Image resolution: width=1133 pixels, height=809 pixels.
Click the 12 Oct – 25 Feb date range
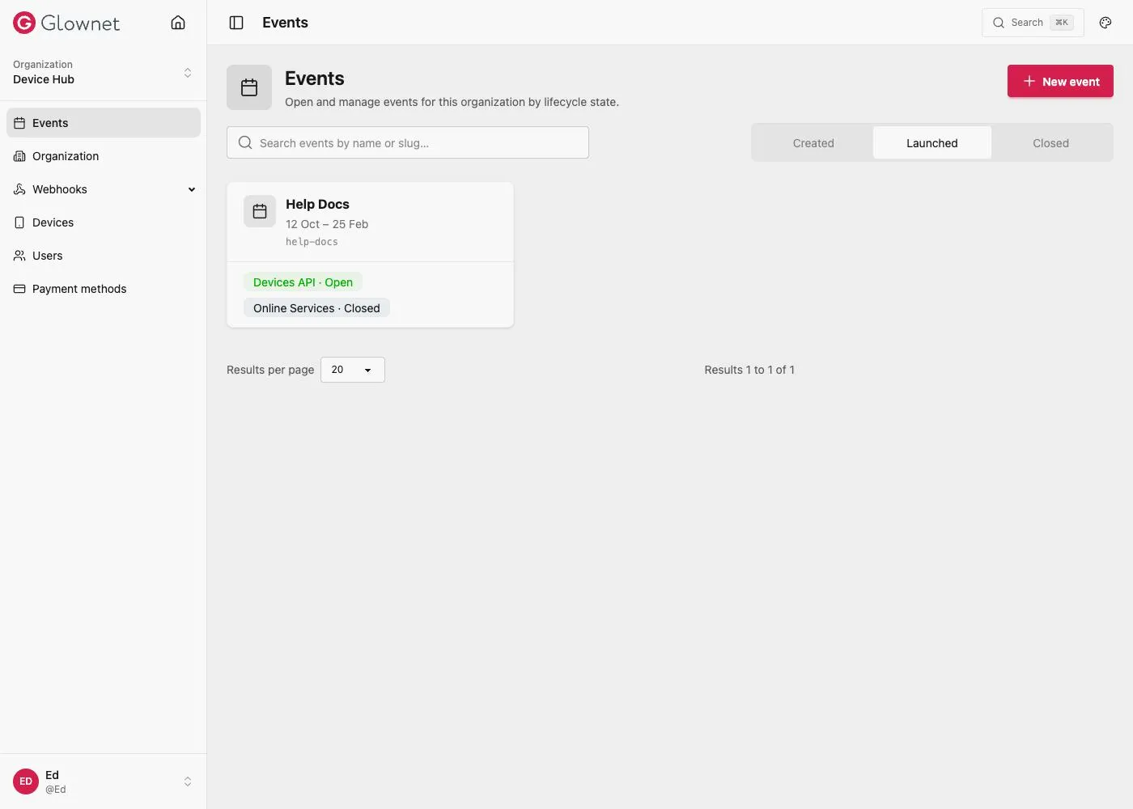click(327, 224)
